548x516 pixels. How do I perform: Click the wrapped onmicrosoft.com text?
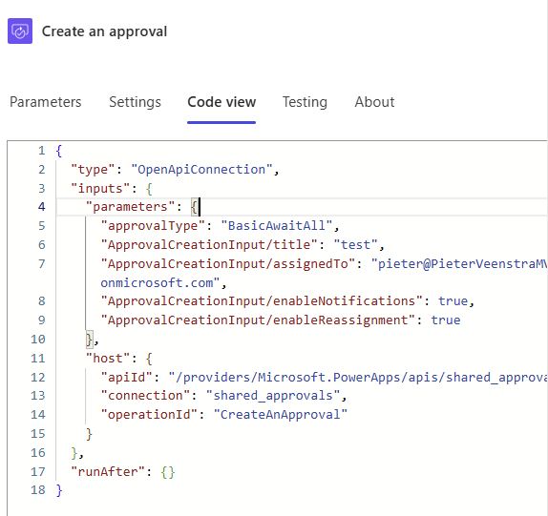160,282
